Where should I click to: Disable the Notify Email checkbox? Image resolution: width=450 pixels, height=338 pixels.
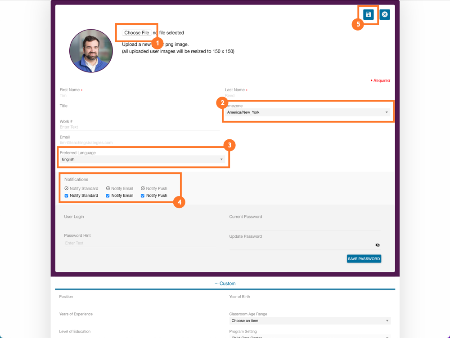coord(108,196)
